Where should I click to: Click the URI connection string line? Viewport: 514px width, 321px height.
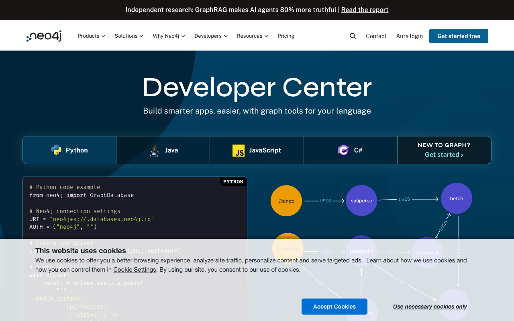pos(92,219)
